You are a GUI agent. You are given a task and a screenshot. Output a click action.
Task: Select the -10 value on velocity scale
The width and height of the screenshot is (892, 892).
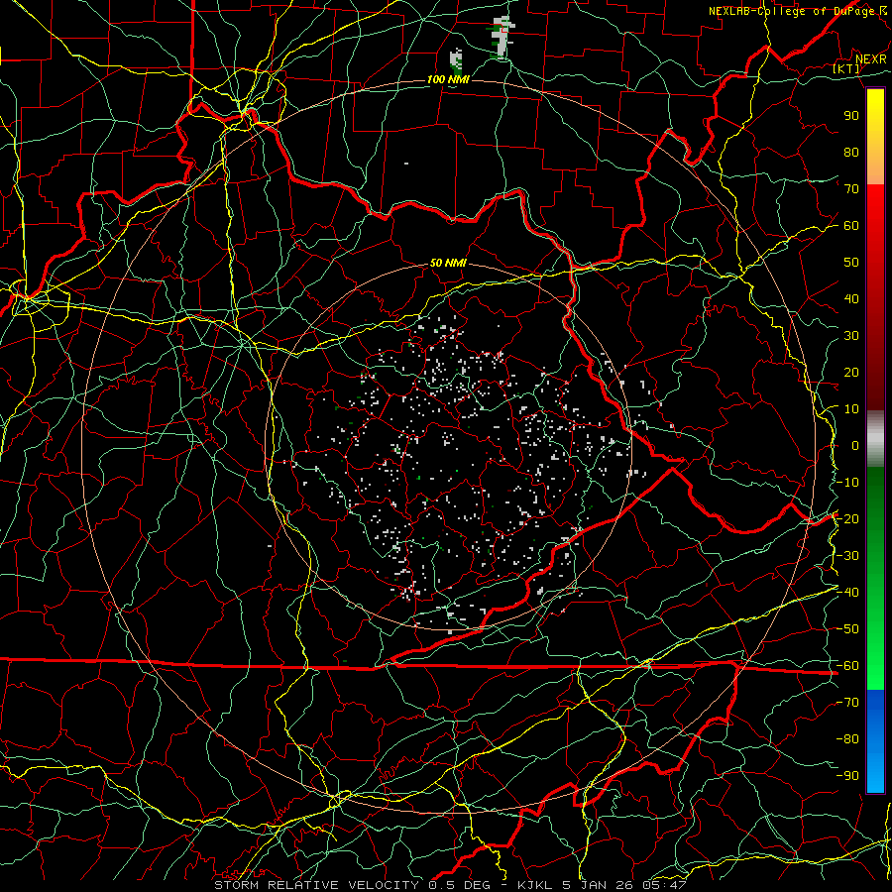(847, 483)
